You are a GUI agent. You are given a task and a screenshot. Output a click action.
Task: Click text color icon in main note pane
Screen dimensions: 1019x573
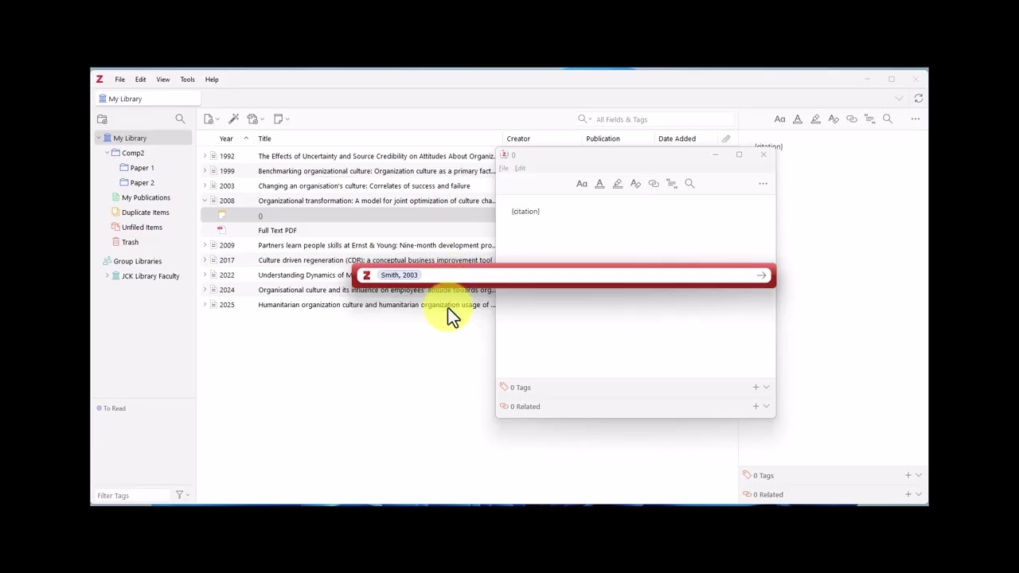pyautogui.click(x=798, y=119)
